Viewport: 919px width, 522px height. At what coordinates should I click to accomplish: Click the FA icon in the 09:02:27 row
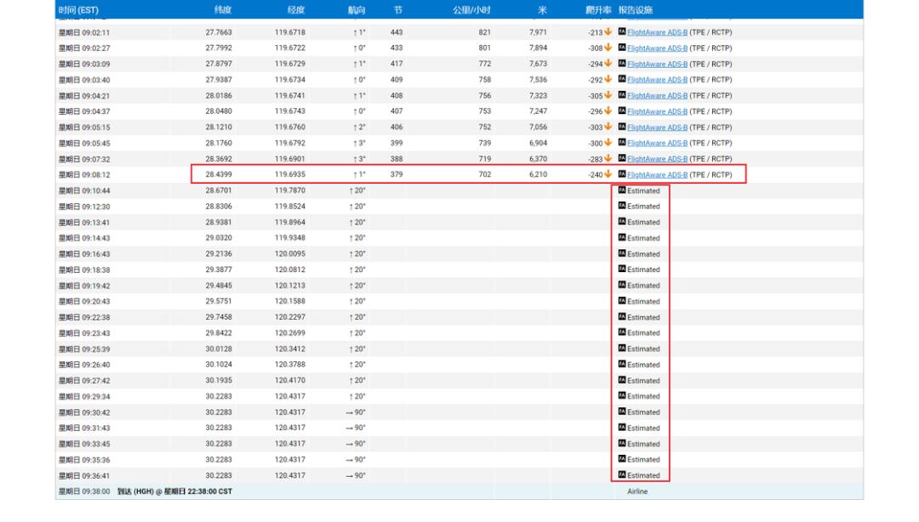tap(622, 48)
